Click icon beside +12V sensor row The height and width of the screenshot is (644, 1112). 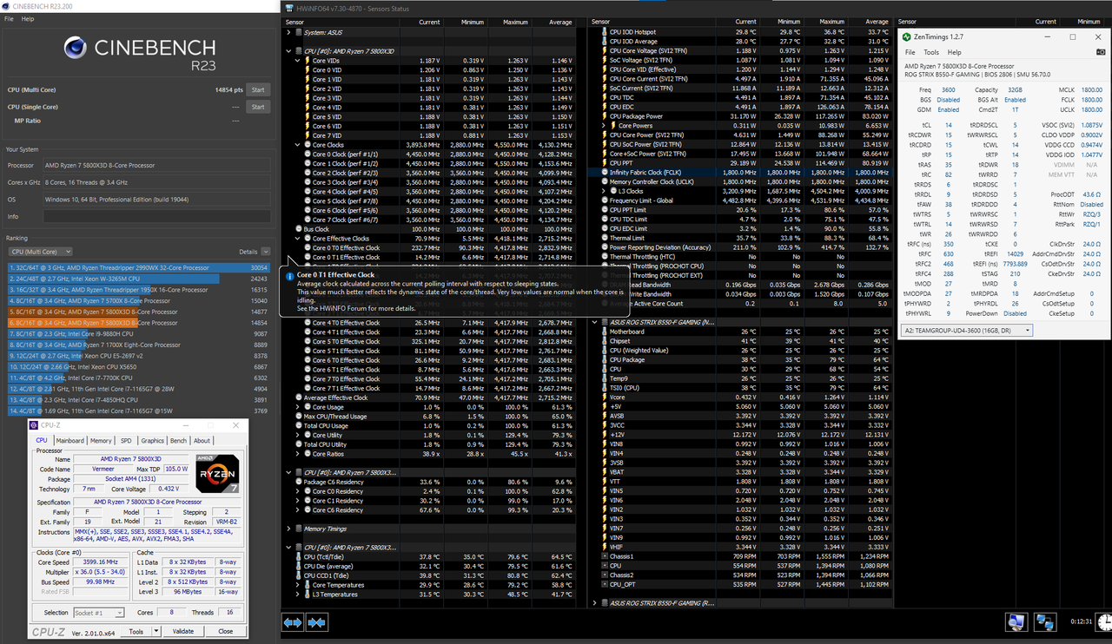pos(604,435)
